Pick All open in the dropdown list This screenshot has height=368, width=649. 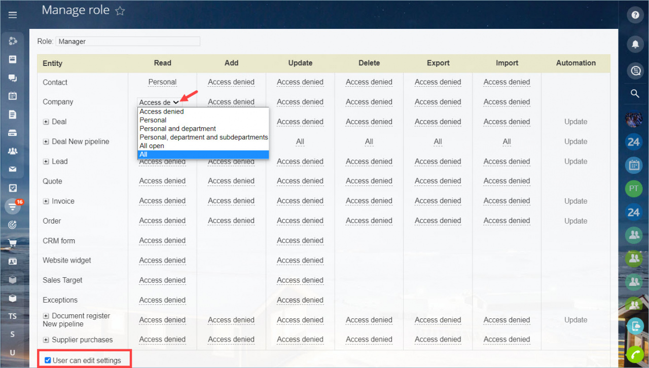tap(203, 146)
